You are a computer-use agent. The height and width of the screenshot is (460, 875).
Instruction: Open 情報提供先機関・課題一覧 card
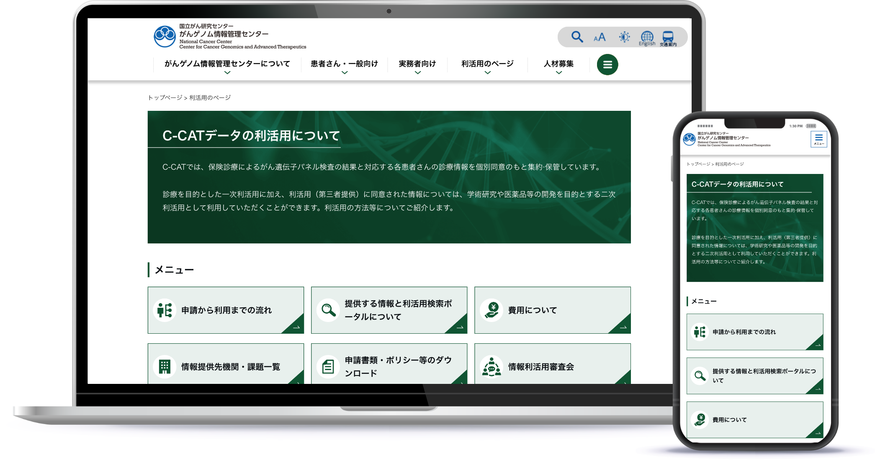[x=226, y=364]
